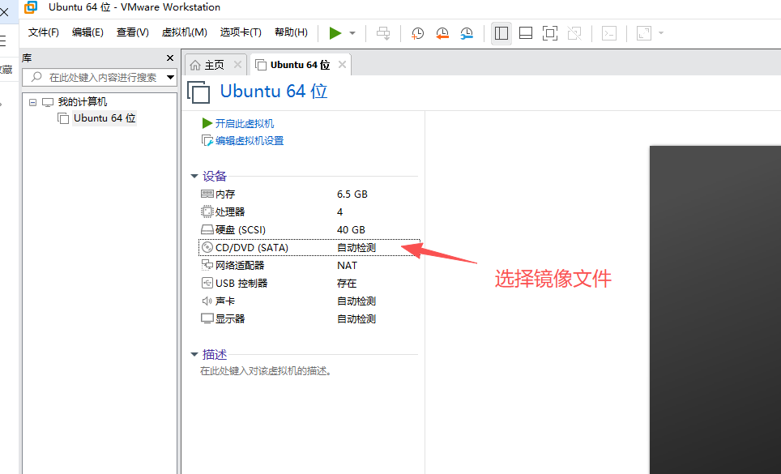Collapse the 描述 section
781x474 pixels.
(x=194, y=355)
